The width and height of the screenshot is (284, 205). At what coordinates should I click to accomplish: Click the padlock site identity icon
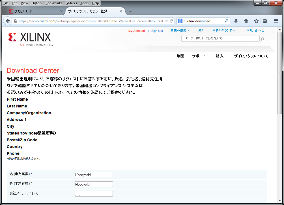click(15, 21)
